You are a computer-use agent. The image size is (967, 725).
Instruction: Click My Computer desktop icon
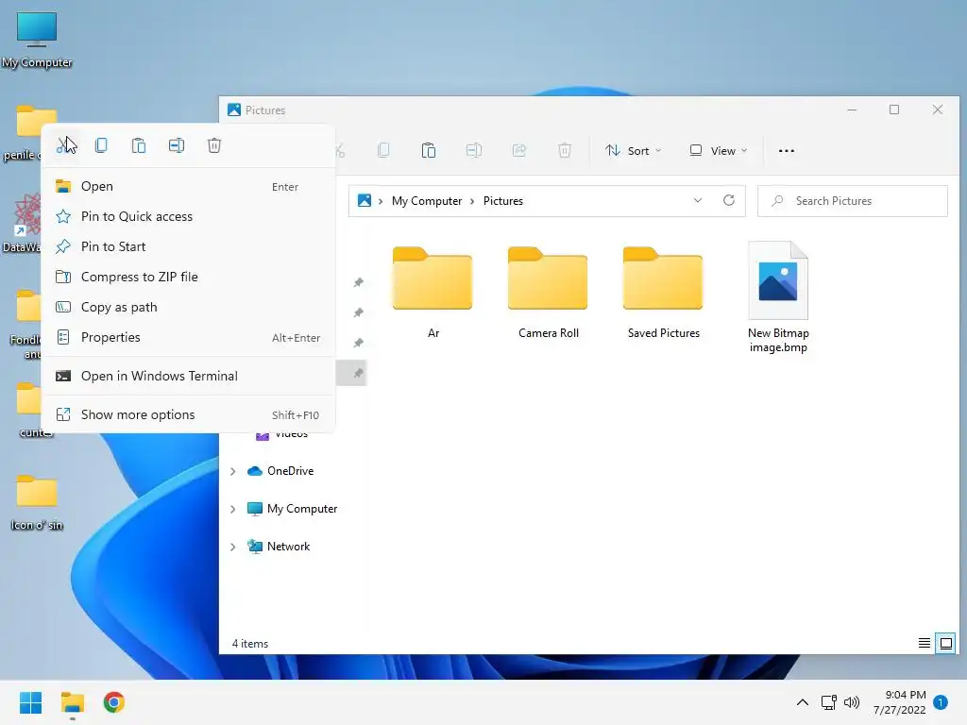coord(37,40)
